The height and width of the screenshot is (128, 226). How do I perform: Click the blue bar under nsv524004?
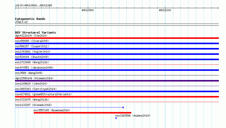click(117, 59)
